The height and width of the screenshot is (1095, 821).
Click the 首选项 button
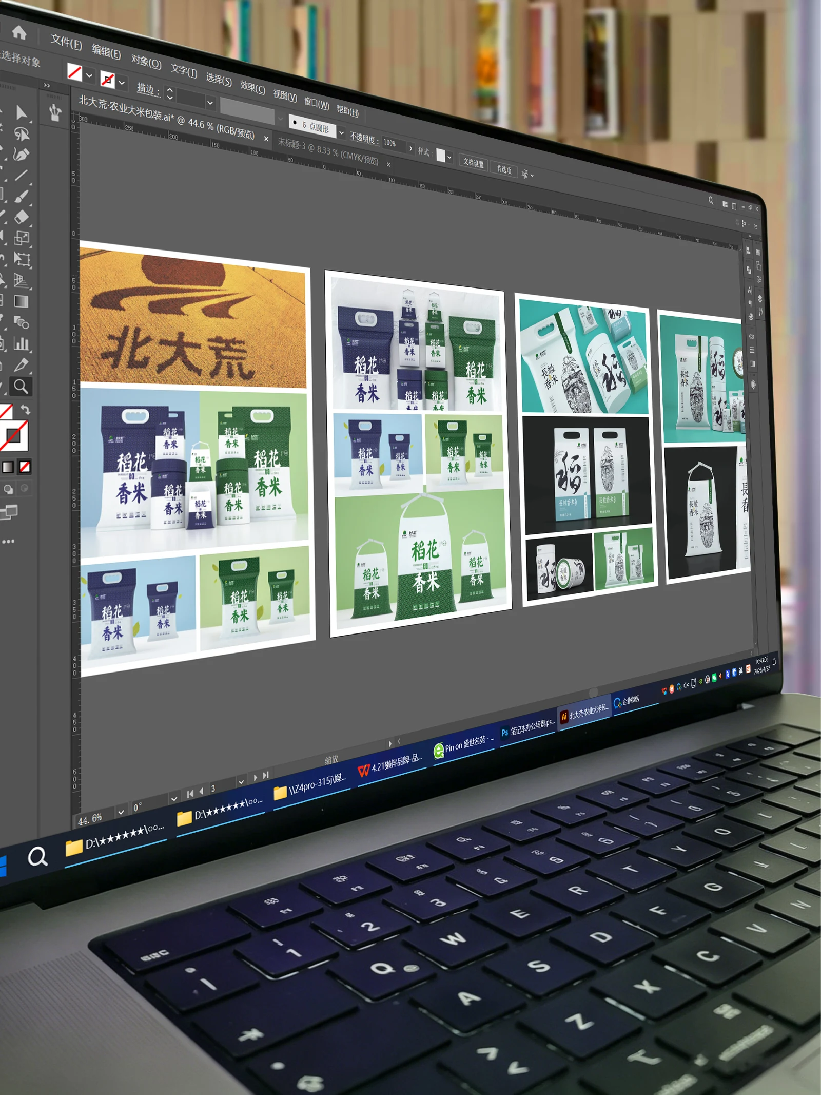[x=504, y=169]
